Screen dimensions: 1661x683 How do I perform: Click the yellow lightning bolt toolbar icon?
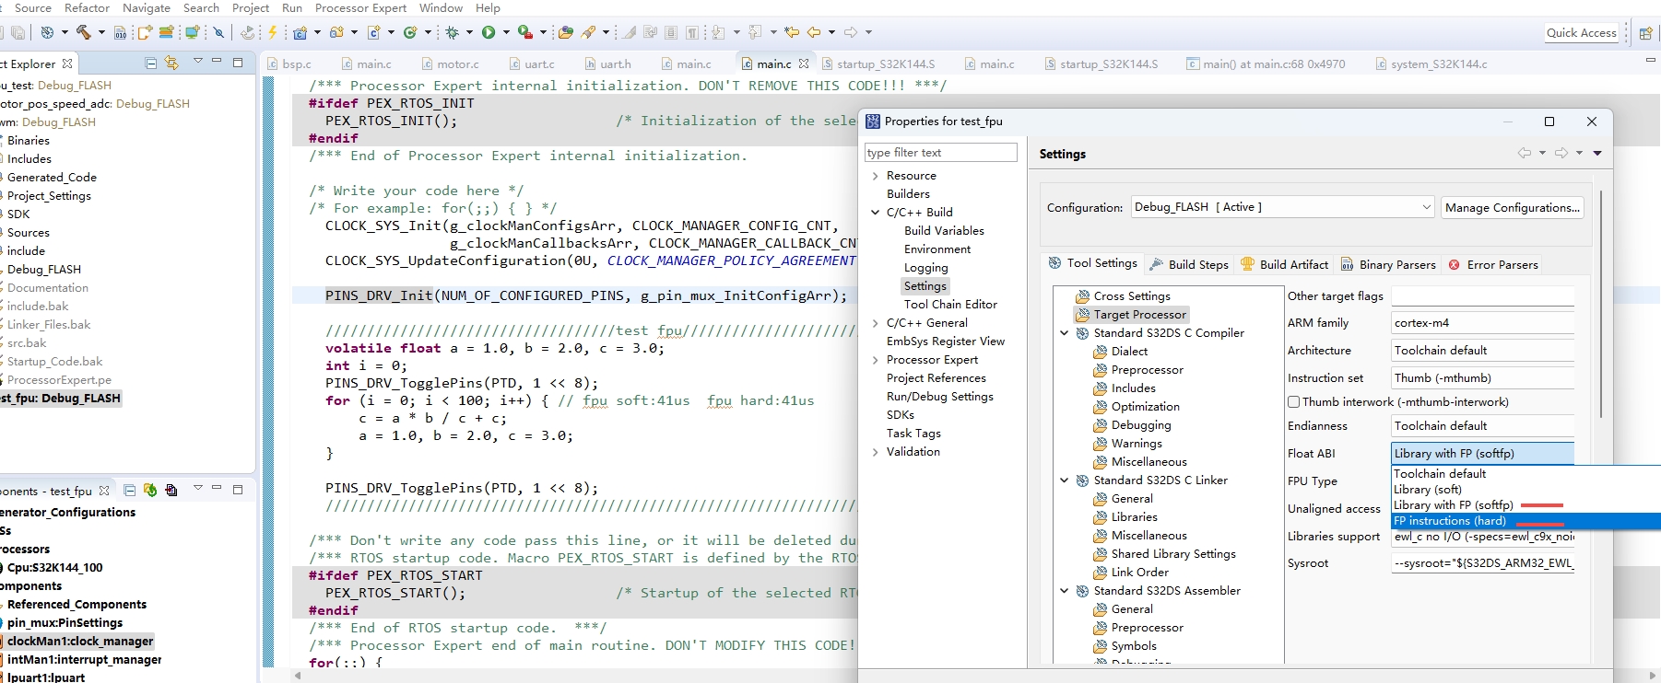click(x=273, y=32)
